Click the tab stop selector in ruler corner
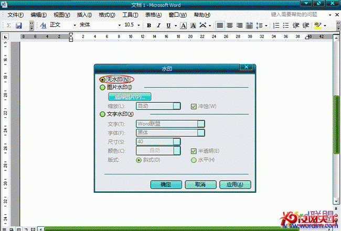Image resolution: width=341 pixels, height=231 pixels. point(5,37)
